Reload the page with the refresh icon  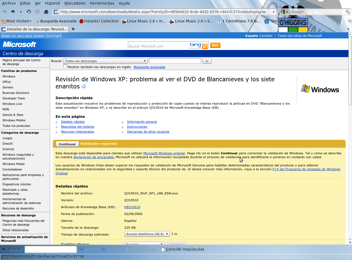[x=29, y=12]
